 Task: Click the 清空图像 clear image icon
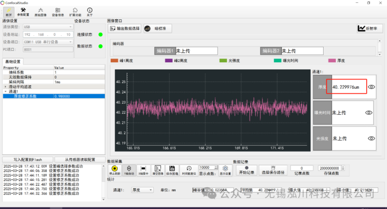click(x=157, y=169)
